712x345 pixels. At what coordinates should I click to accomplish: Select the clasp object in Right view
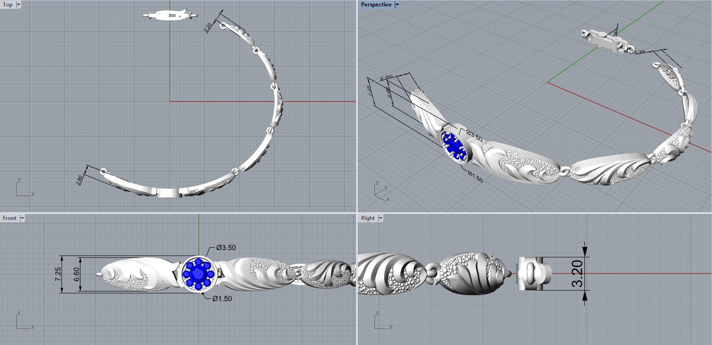pos(534,274)
